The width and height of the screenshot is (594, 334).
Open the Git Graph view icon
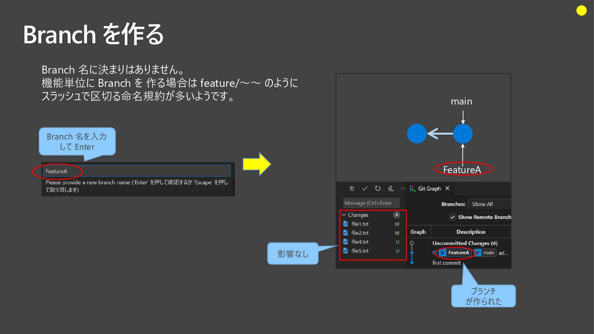click(391, 188)
